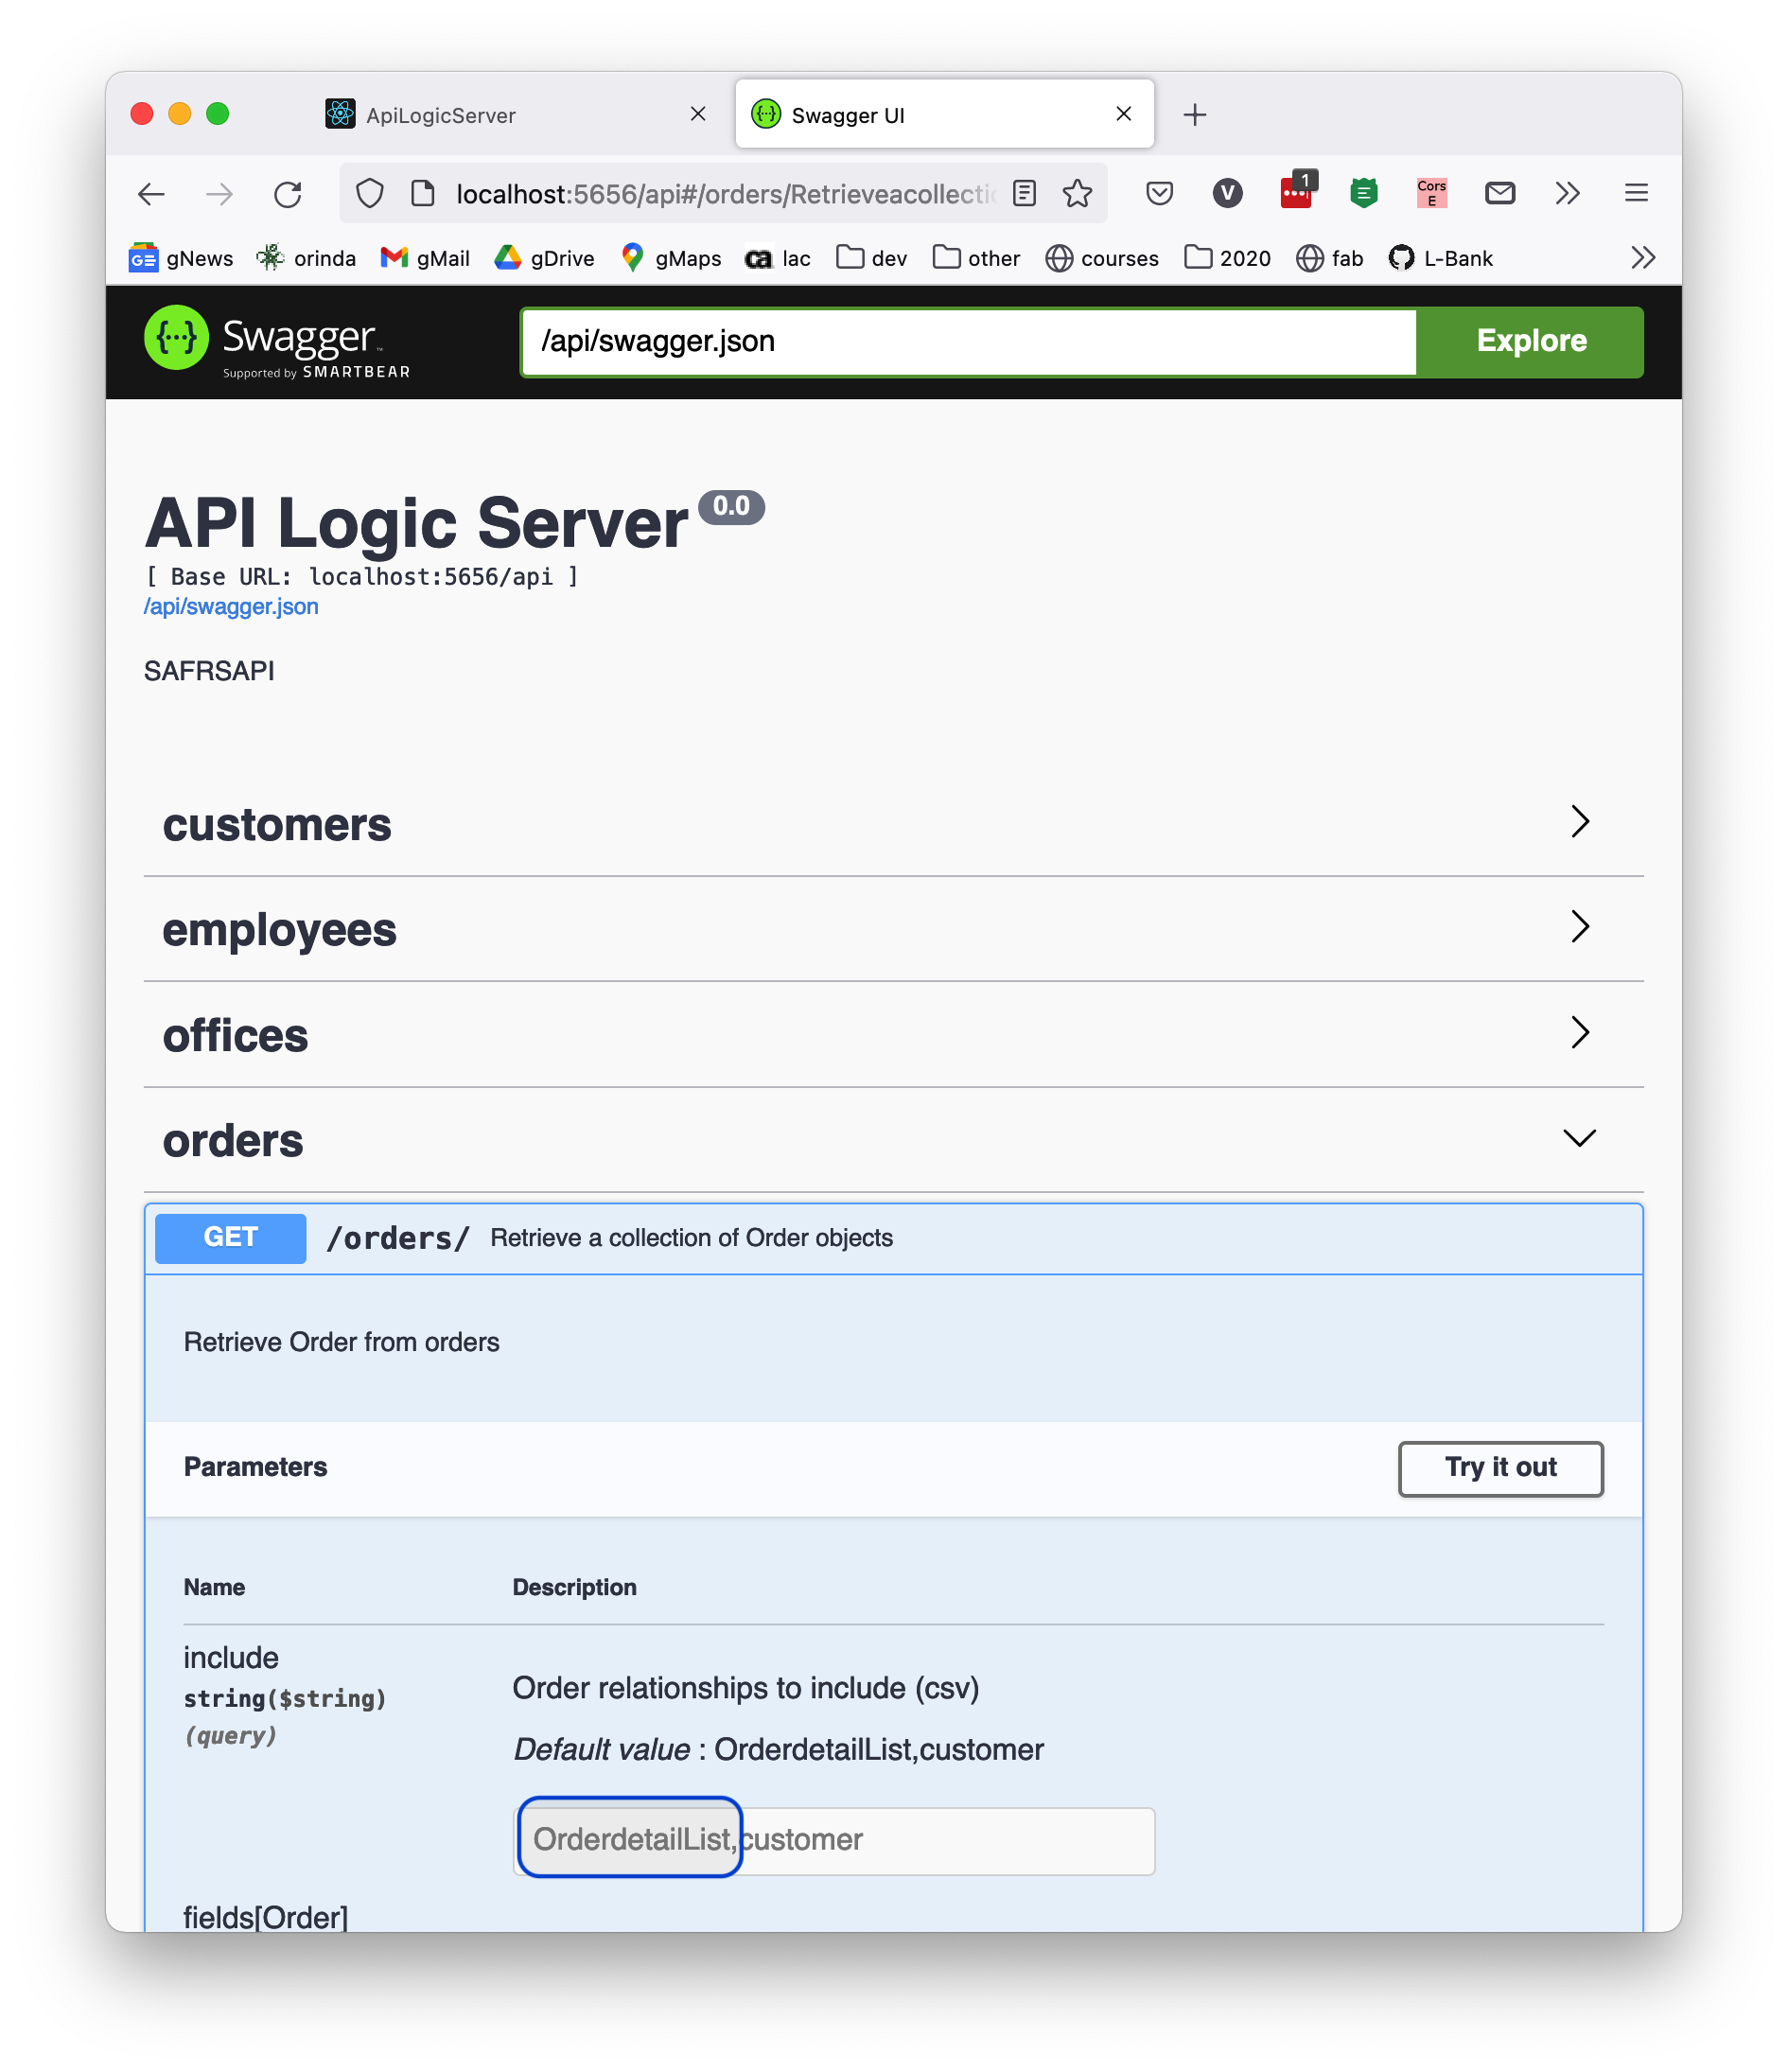The width and height of the screenshot is (1788, 2072).
Task: Open the mail envelope extension icon
Action: pyautogui.click(x=1499, y=193)
